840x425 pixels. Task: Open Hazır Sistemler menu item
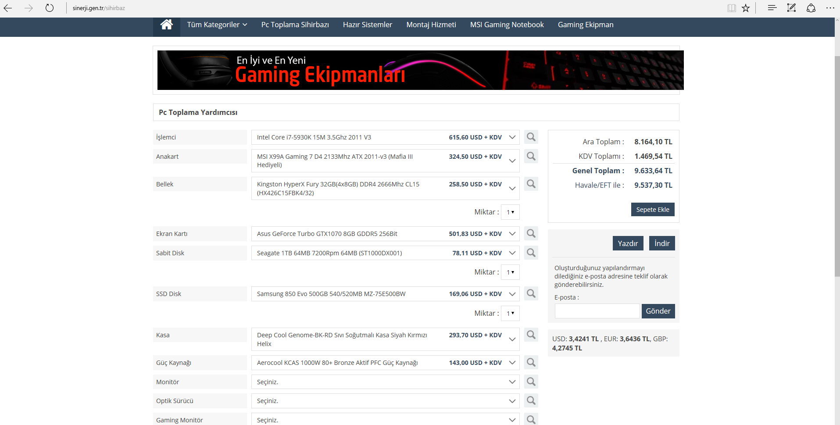[368, 25]
